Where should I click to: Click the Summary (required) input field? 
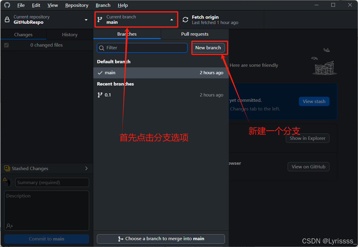click(52, 182)
